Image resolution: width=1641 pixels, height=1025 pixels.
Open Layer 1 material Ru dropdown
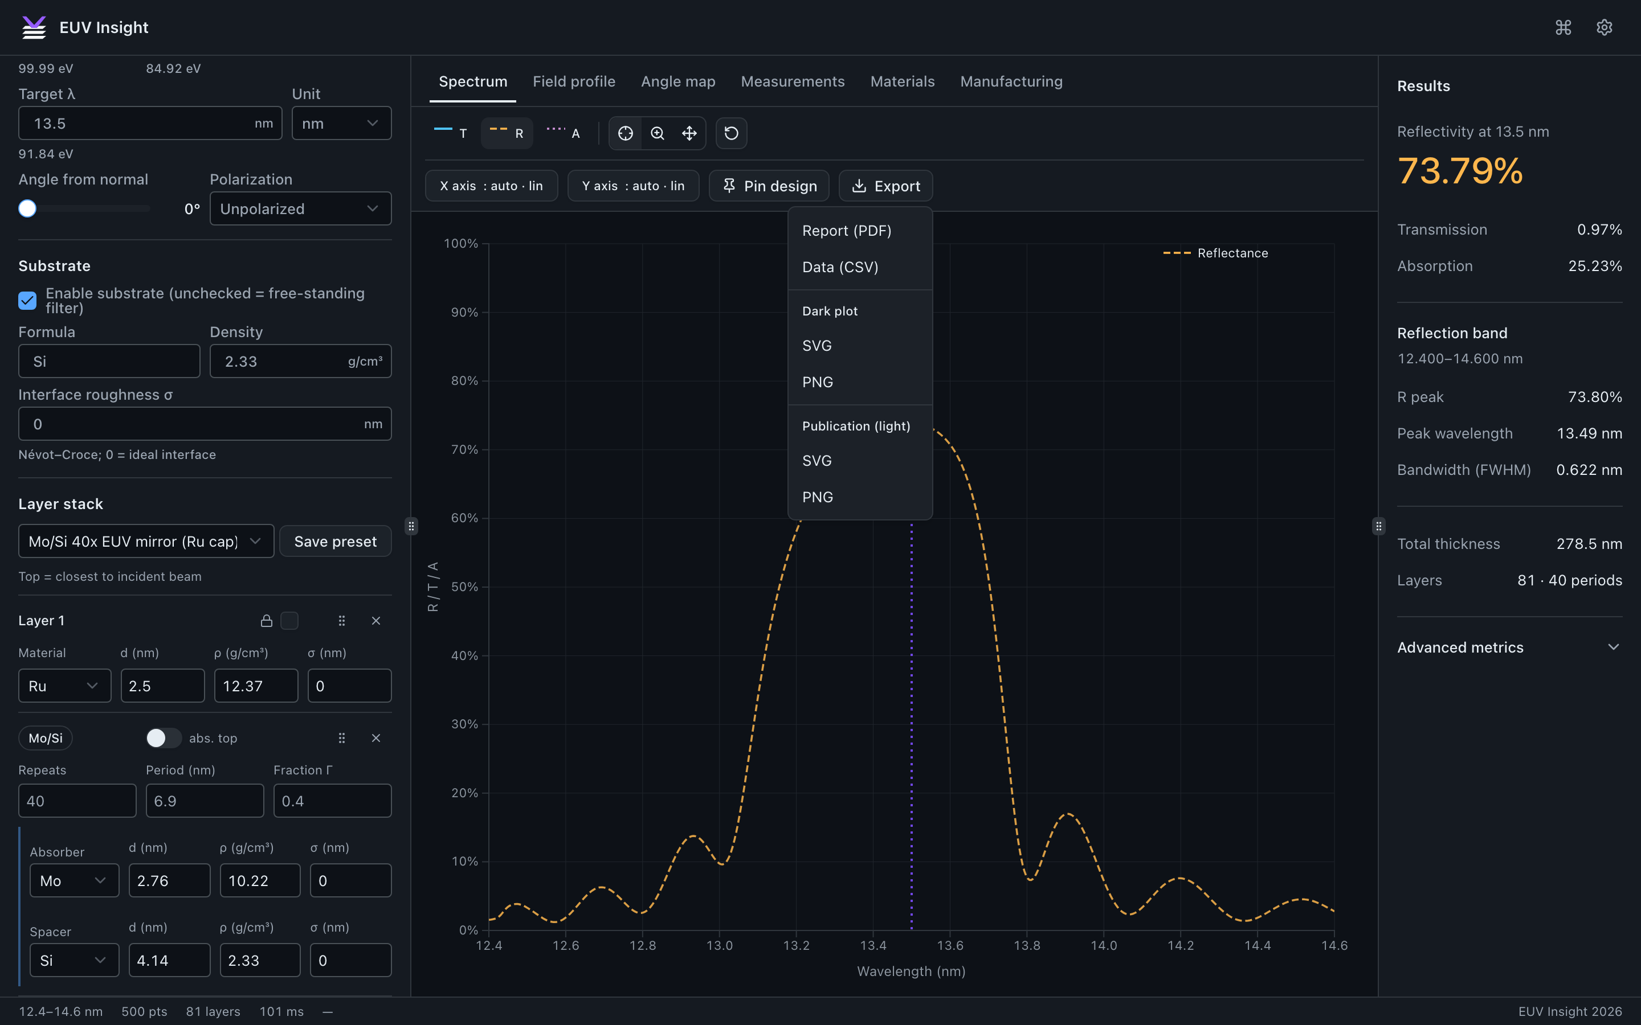click(x=64, y=686)
